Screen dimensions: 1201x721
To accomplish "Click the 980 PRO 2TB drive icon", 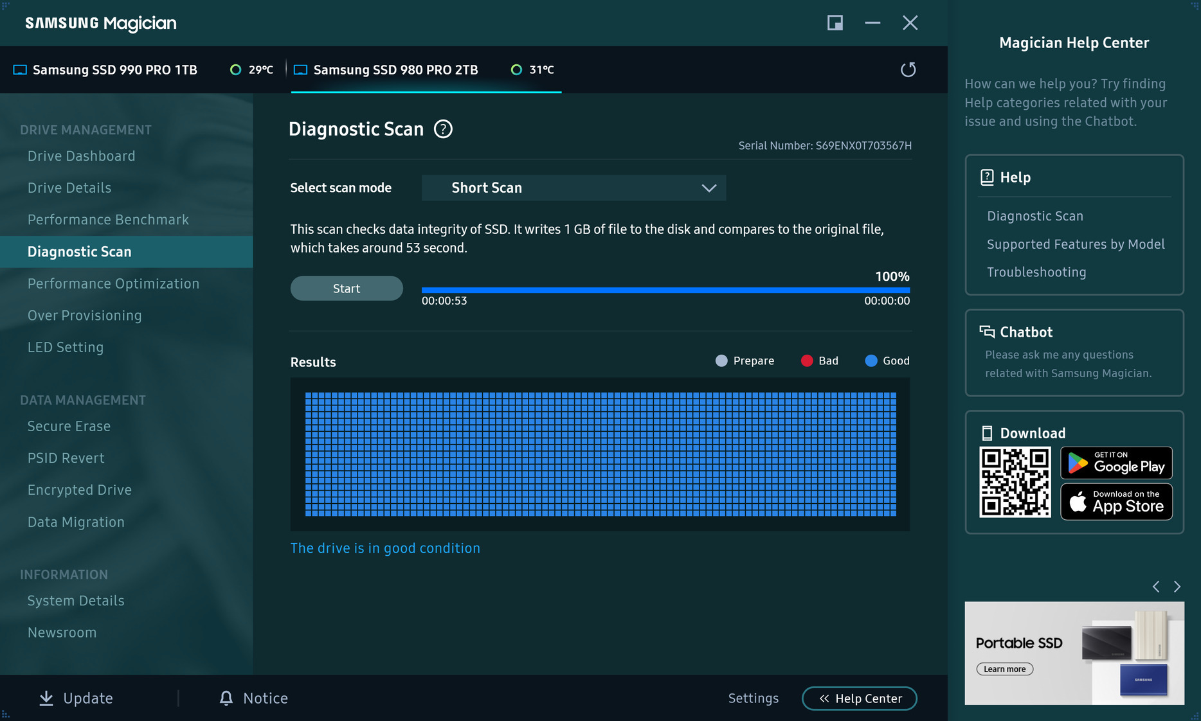I will point(300,70).
